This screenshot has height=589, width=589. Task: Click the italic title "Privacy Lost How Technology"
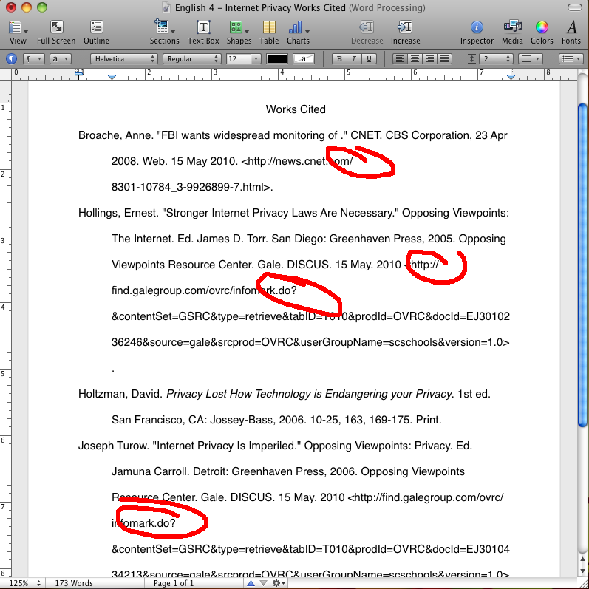pyautogui.click(x=240, y=394)
